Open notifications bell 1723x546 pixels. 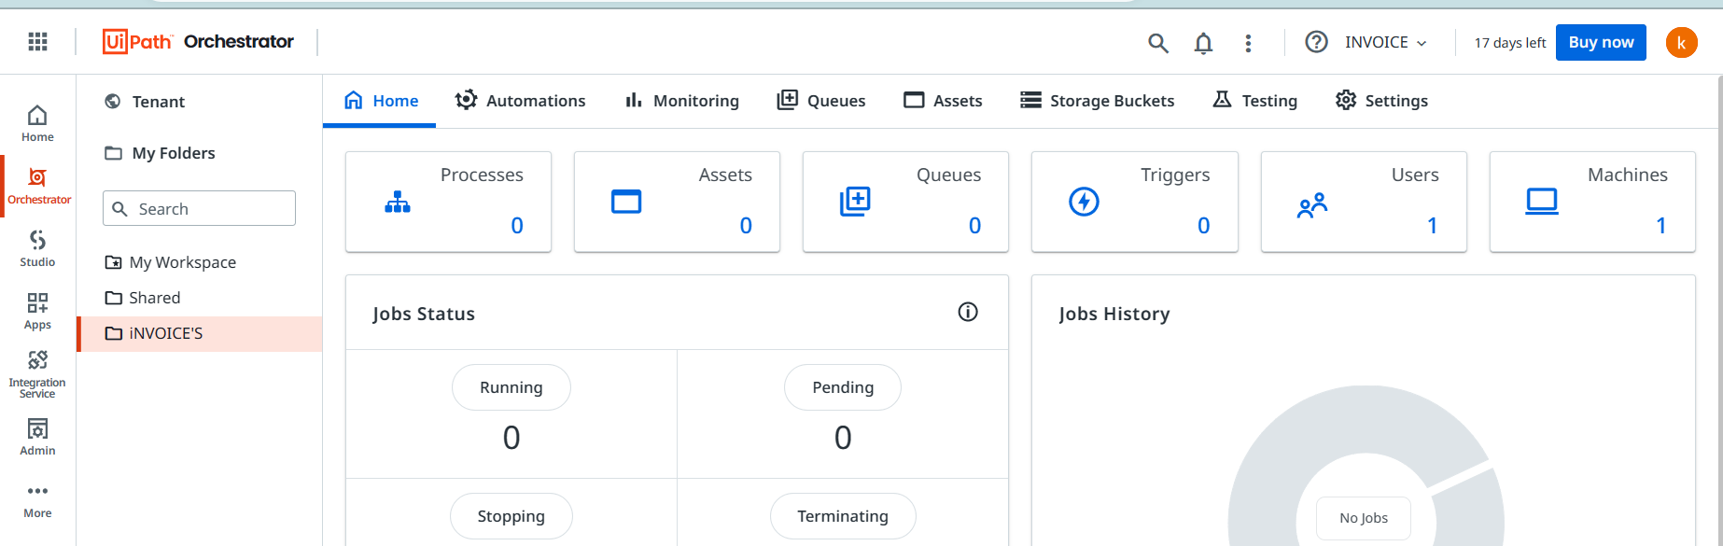(1203, 43)
